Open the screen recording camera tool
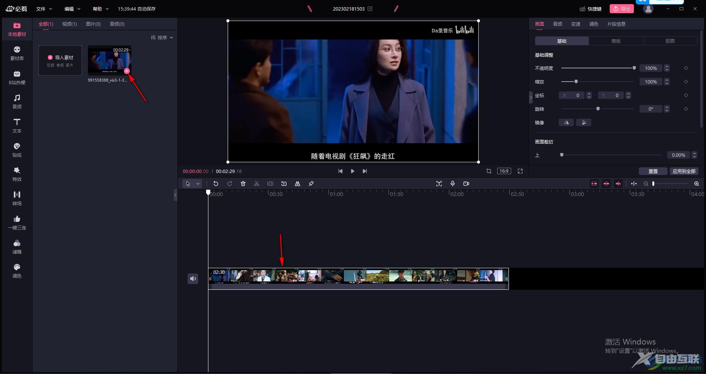Image resolution: width=706 pixels, height=374 pixels. click(x=466, y=184)
